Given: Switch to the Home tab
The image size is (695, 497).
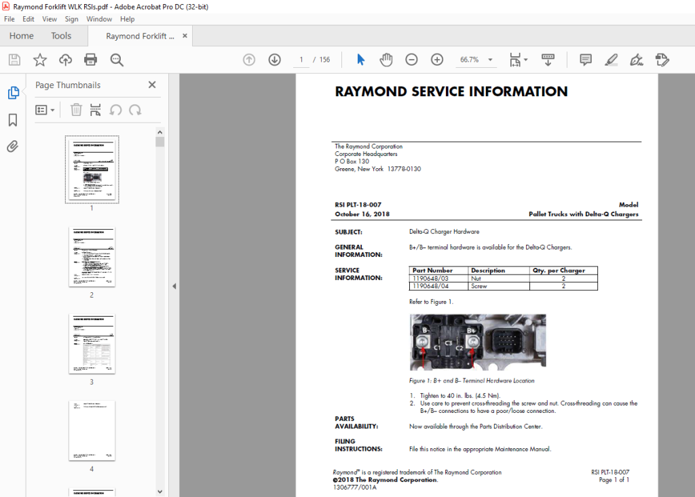Looking at the screenshot, I should pos(21,36).
